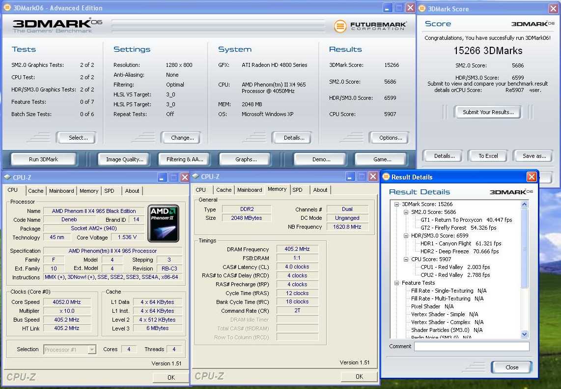Switch to Mainboard tab in left CPU-Z window

pos(61,191)
